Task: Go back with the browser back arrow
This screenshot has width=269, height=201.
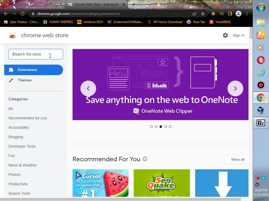Action: point(6,14)
